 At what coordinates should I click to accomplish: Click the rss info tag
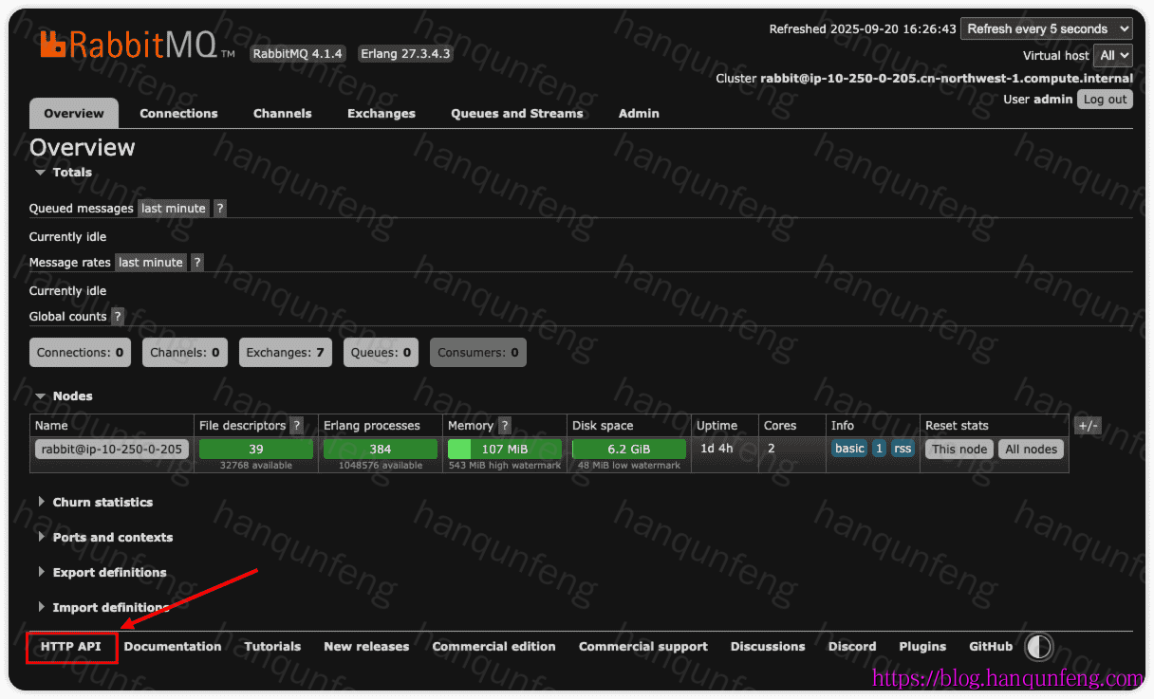click(x=903, y=450)
